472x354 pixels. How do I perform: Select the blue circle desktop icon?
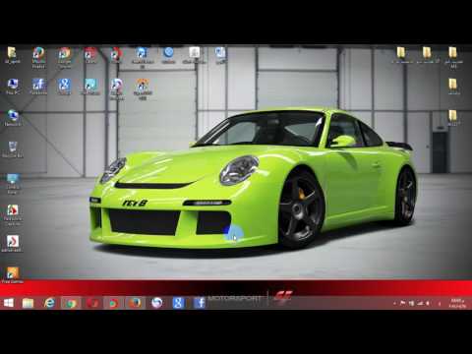point(168,55)
